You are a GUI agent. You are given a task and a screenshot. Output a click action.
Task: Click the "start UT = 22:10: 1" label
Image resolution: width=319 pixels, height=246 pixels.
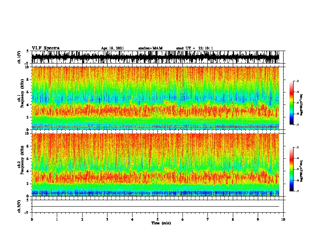195,48
